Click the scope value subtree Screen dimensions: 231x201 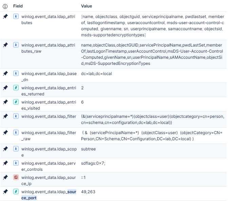pyautogui.click(x=89, y=149)
